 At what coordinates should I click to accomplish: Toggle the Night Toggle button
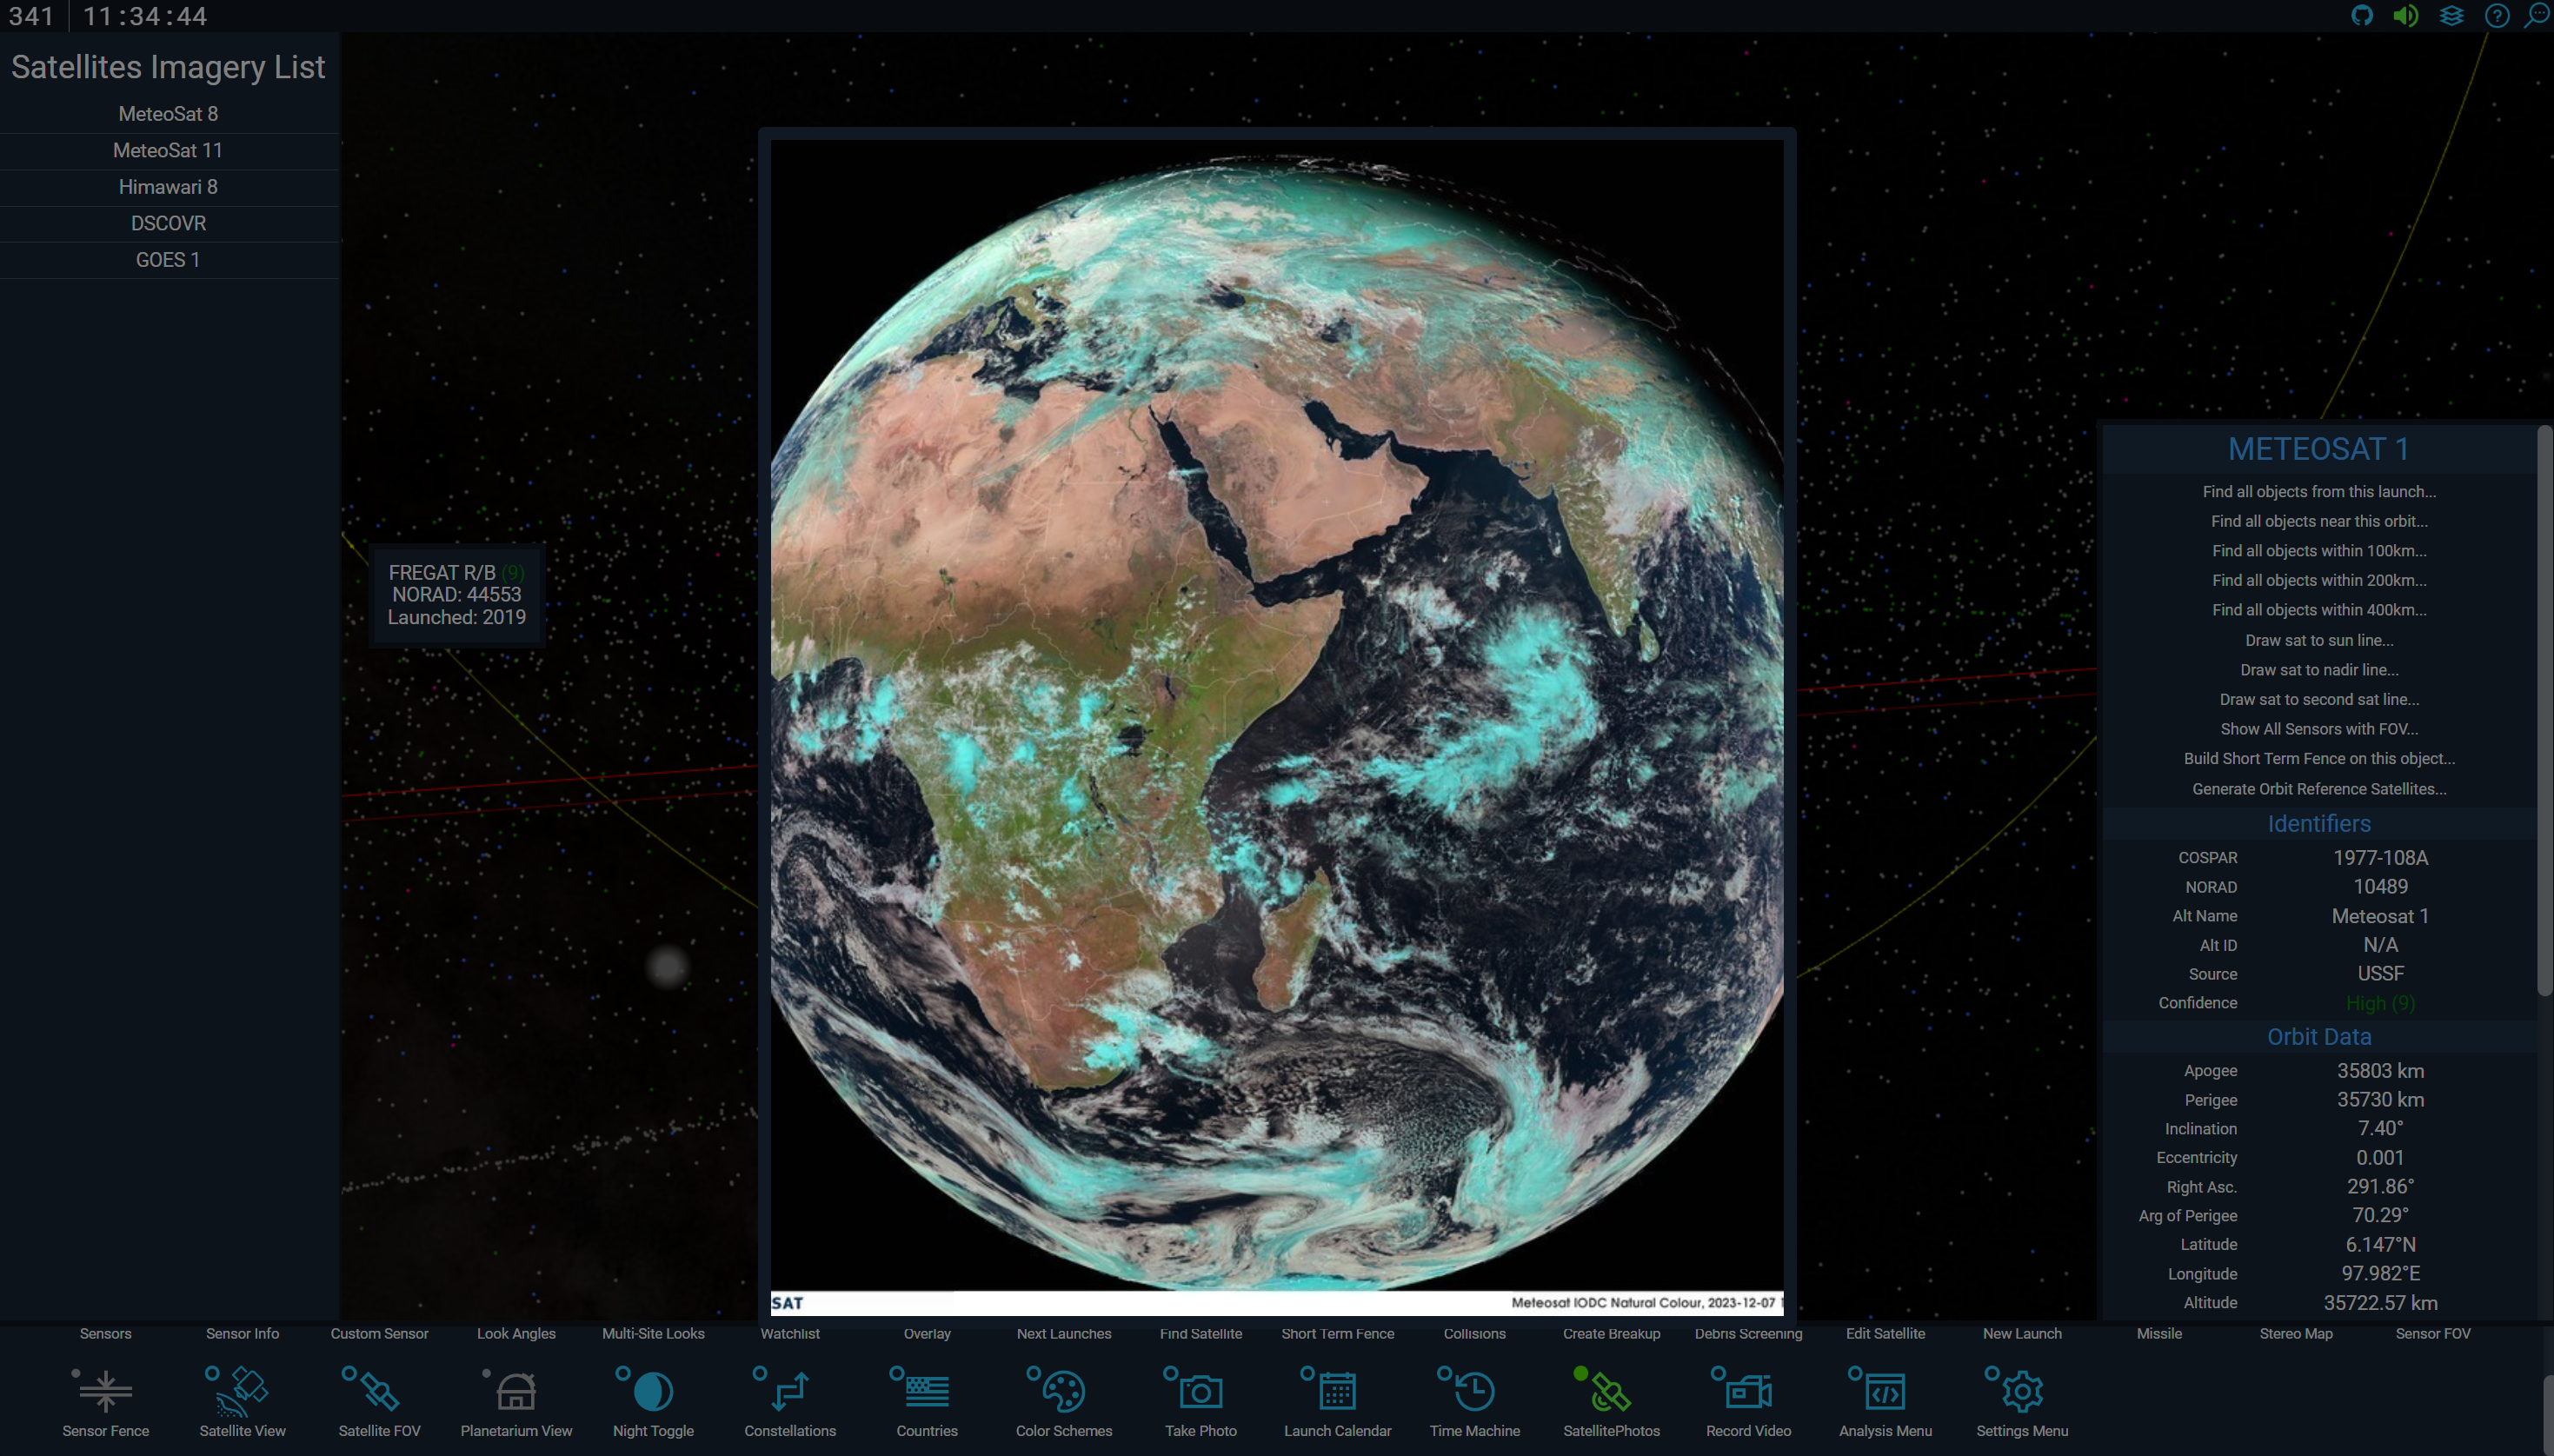click(653, 1391)
